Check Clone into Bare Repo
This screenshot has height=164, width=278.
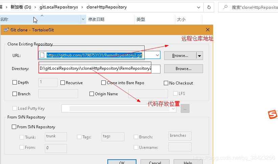pyautogui.click(x=103, y=83)
